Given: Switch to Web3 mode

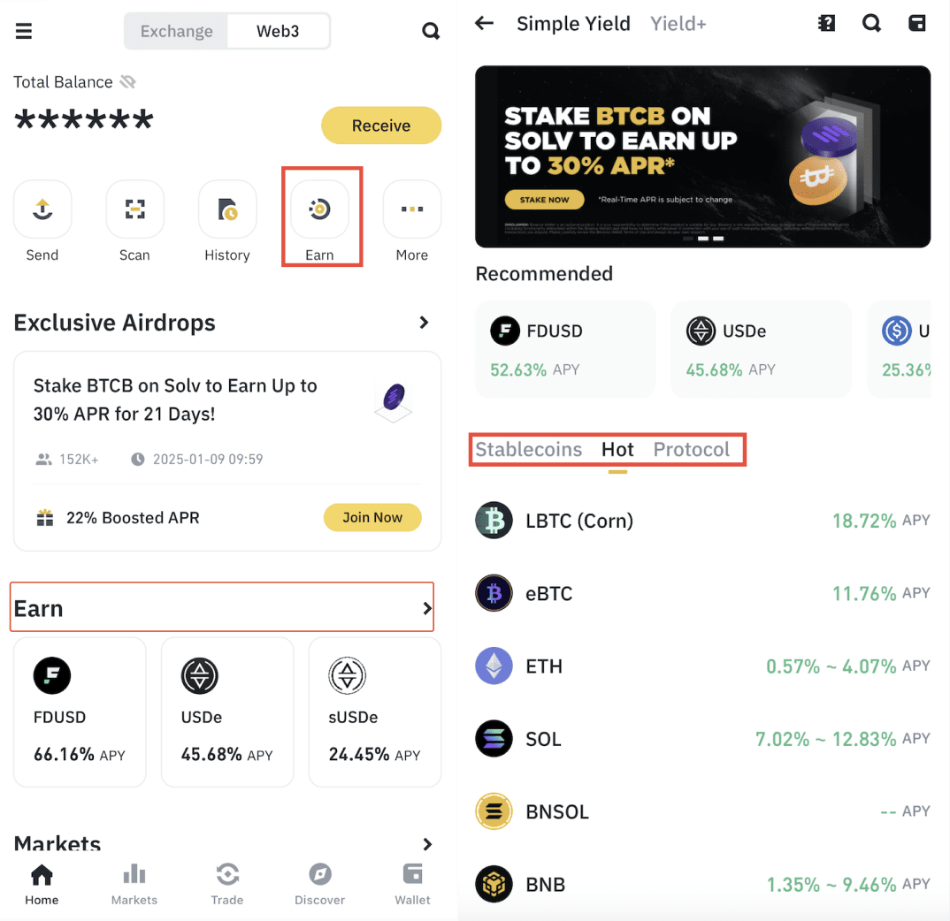Looking at the screenshot, I should [278, 31].
